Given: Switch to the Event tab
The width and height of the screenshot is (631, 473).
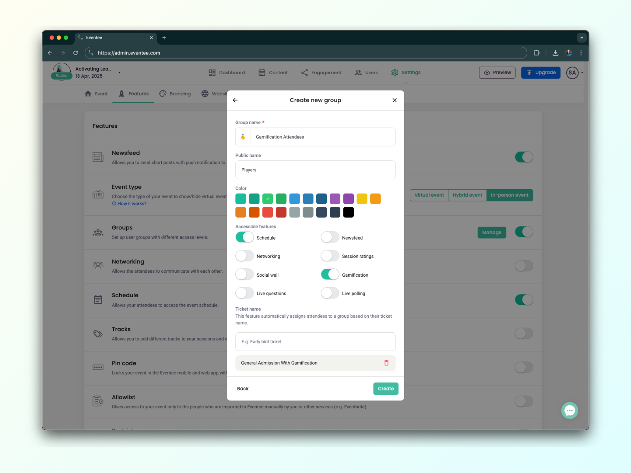Looking at the screenshot, I should [x=96, y=94].
